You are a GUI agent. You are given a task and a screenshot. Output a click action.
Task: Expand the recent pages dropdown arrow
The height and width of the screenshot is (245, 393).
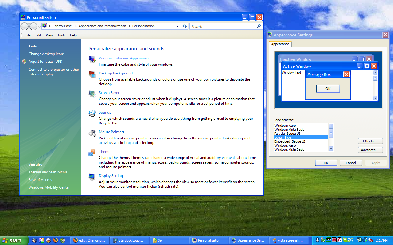tap(39, 27)
